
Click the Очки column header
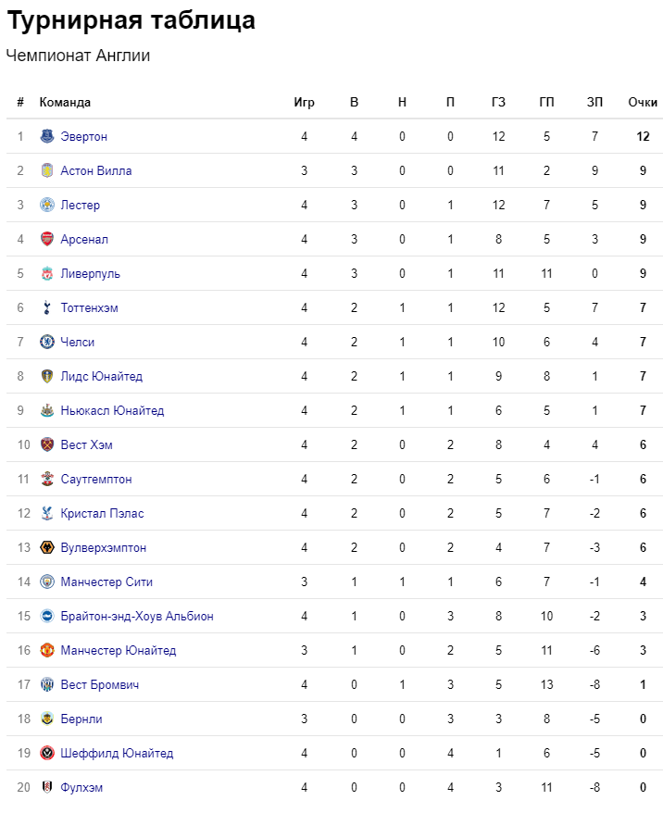(642, 102)
